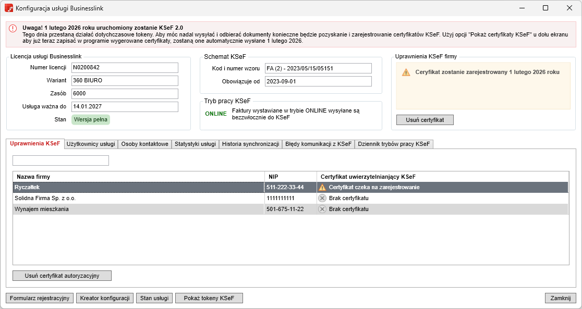Open the Użytkownicy usługi tab
This screenshot has width=582, height=309.
(91, 144)
